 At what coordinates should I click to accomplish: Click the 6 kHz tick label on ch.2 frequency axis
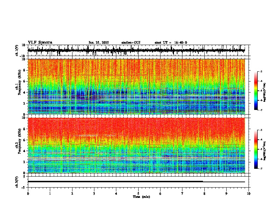tap(24, 140)
